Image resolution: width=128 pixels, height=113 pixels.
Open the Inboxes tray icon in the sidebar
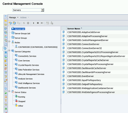coord(6,44)
